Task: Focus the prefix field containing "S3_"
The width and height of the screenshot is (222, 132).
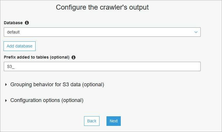Action: 102,66
